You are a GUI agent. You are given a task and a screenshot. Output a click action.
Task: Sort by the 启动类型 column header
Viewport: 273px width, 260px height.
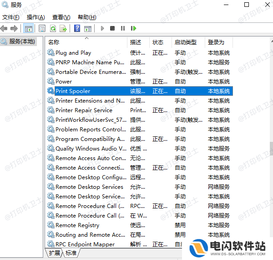(x=188, y=42)
